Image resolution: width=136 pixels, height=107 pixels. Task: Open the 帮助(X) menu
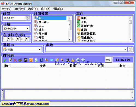pyautogui.click(x=58, y=9)
